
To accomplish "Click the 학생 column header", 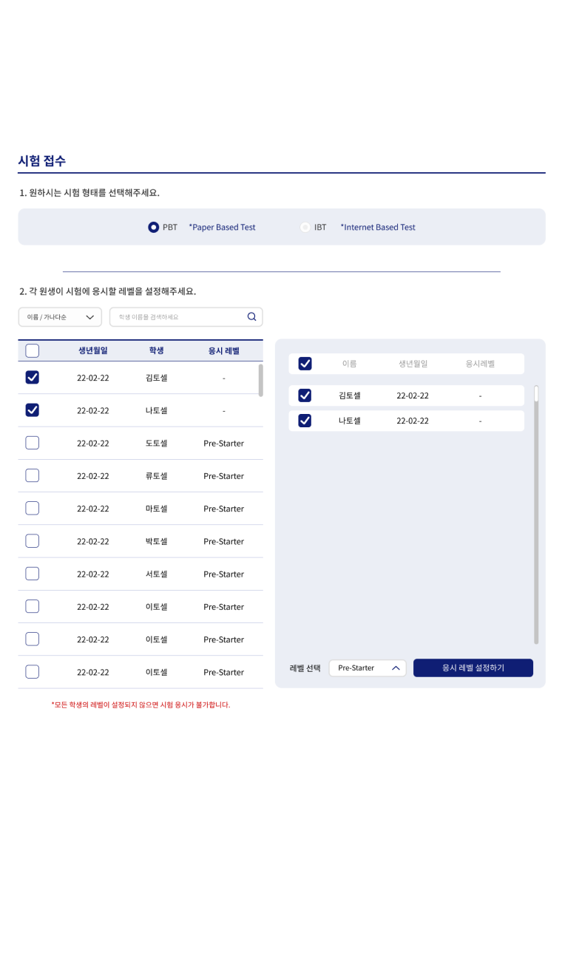I will coord(156,350).
